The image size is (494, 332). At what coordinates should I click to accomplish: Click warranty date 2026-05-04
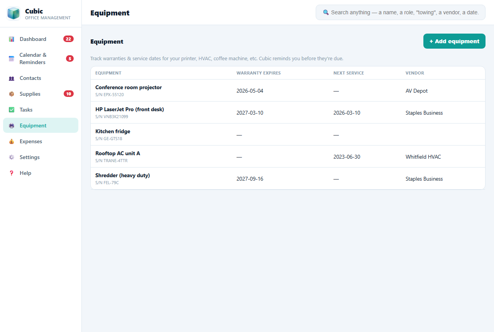250,91
